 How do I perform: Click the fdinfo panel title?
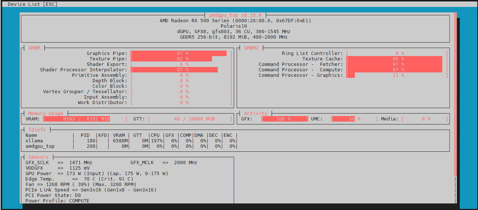pyautogui.click(x=37, y=130)
